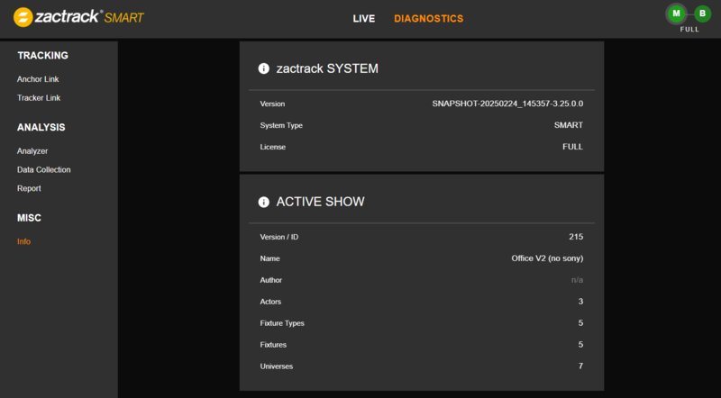
Task: Click the Fixture Types label
Action: point(282,323)
